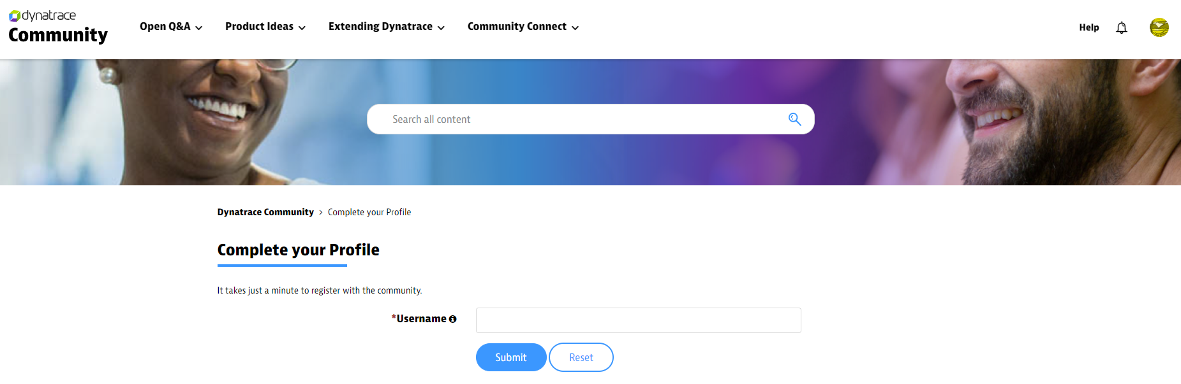Screen dimensions: 1181x384
Task: Select the Extending Dynatrace menu label
Action: [380, 27]
